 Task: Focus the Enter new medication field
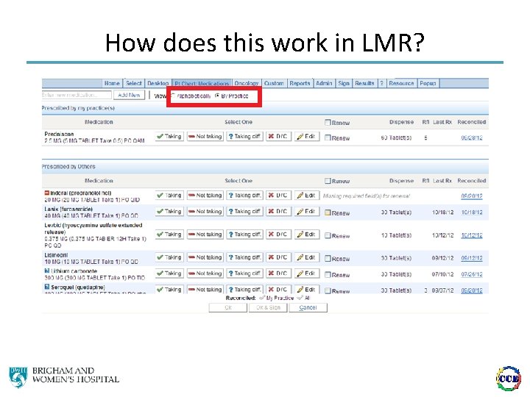77,95
